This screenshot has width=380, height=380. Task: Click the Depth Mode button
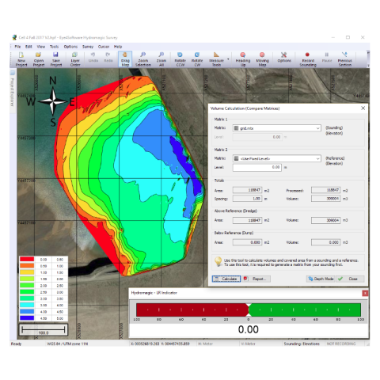[x=321, y=279]
